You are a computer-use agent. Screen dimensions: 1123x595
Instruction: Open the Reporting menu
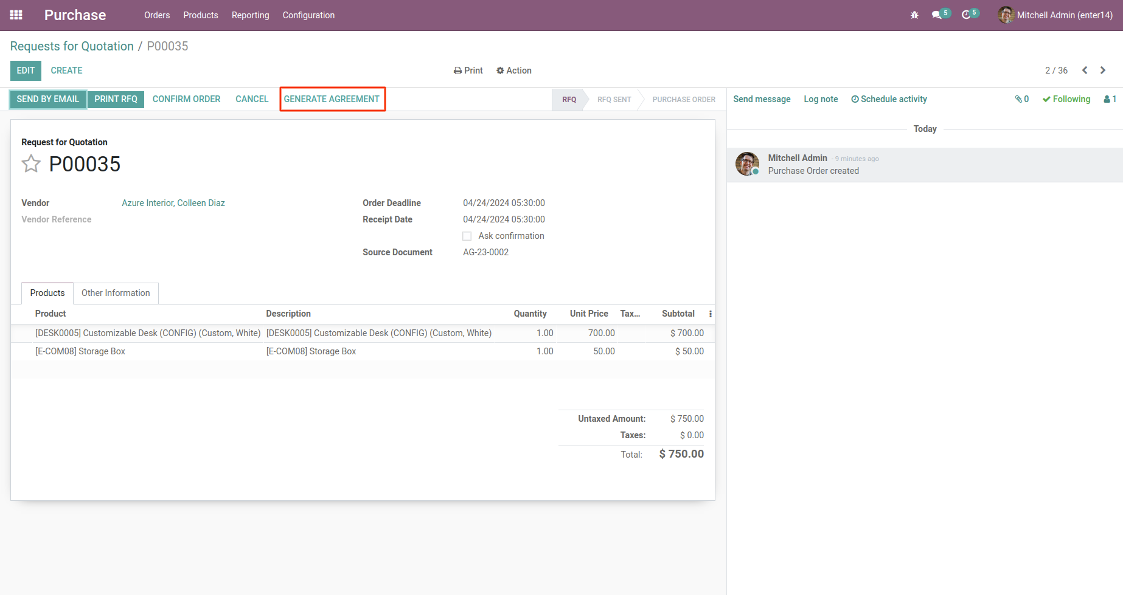click(250, 15)
